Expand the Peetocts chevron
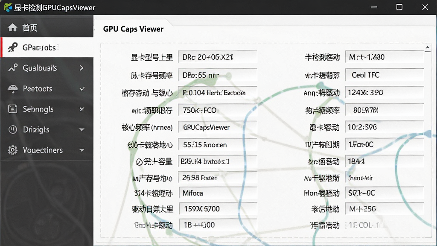 (82, 89)
